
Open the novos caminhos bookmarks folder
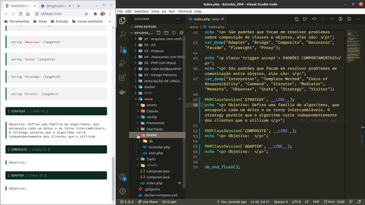[x=87, y=22]
